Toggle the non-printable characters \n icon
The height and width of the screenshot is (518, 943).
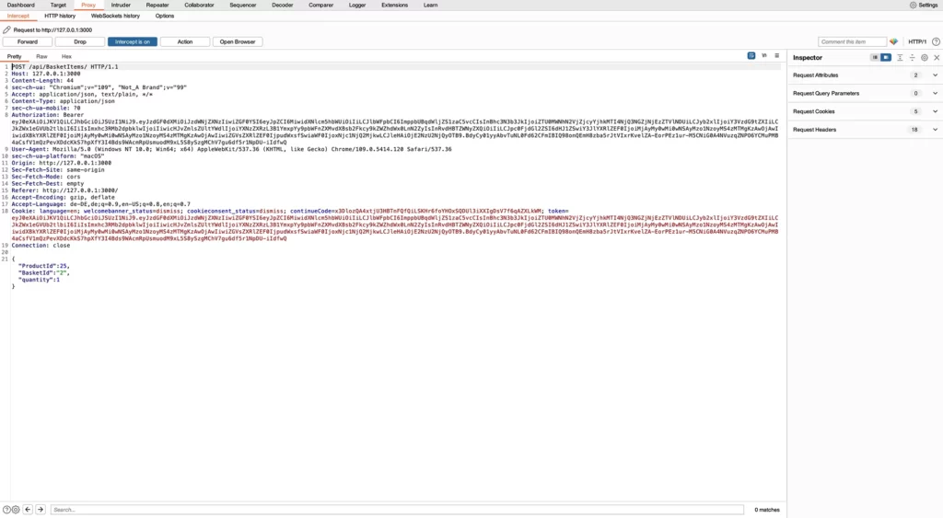click(x=764, y=56)
